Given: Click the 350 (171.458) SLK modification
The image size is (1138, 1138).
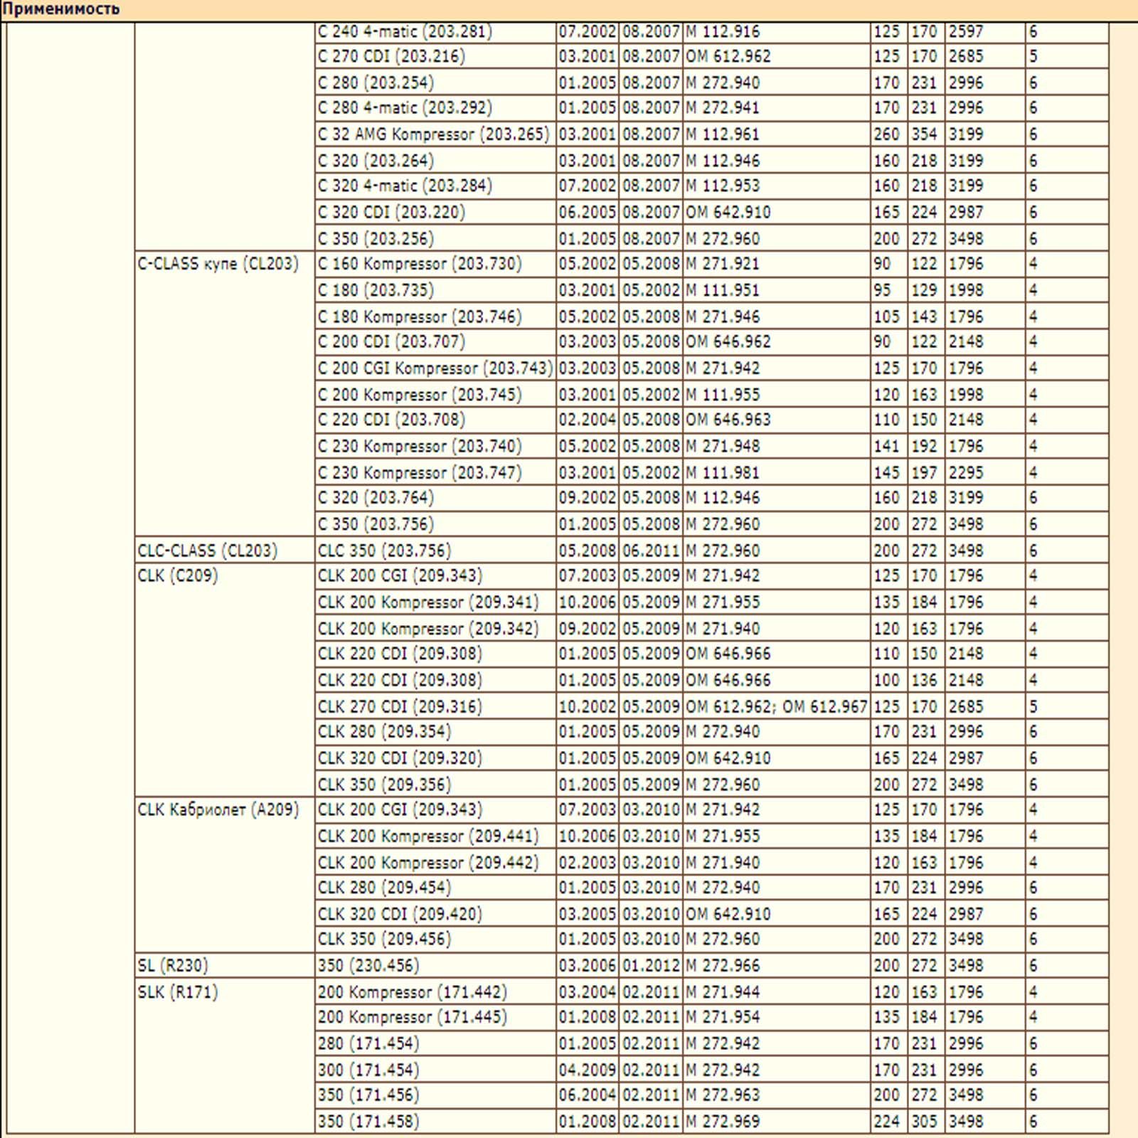Looking at the screenshot, I should 368,1122.
